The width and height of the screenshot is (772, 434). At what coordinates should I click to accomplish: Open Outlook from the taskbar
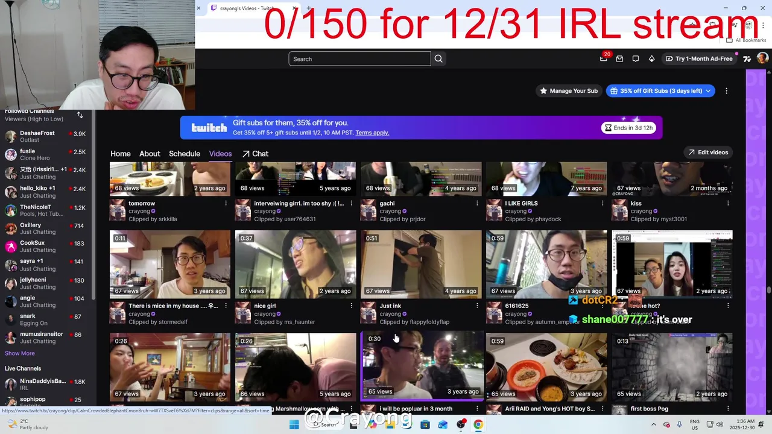tap(443, 424)
